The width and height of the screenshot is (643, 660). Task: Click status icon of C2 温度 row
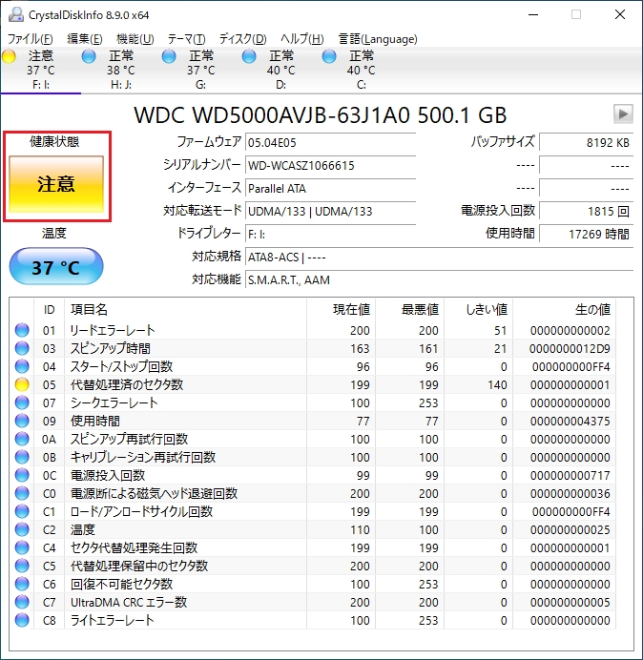pos(22,529)
